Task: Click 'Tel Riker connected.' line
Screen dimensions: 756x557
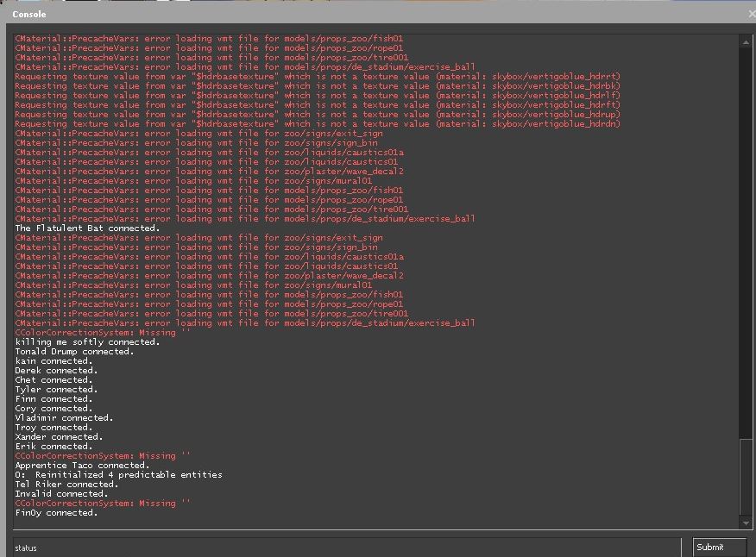Action: coord(66,485)
